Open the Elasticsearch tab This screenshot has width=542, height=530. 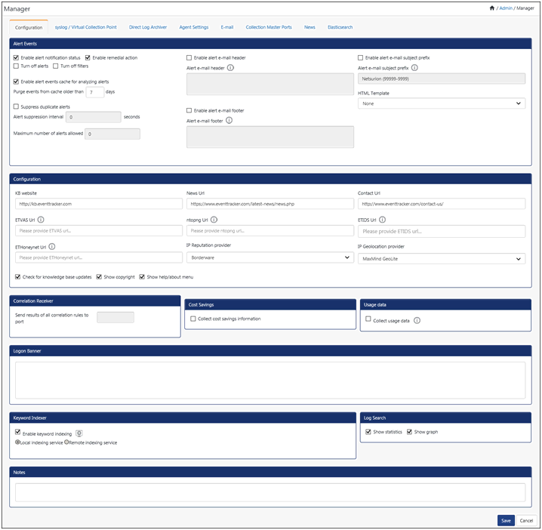pyautogui.click(x=340, y=27)
